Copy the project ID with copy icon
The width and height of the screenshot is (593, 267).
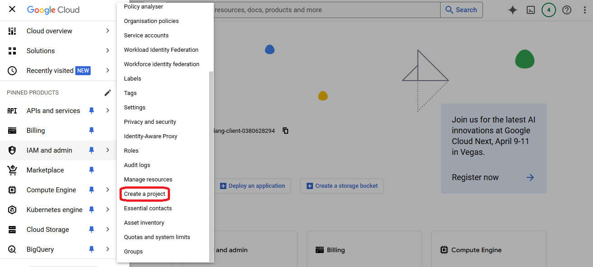(x=285, y=131)
